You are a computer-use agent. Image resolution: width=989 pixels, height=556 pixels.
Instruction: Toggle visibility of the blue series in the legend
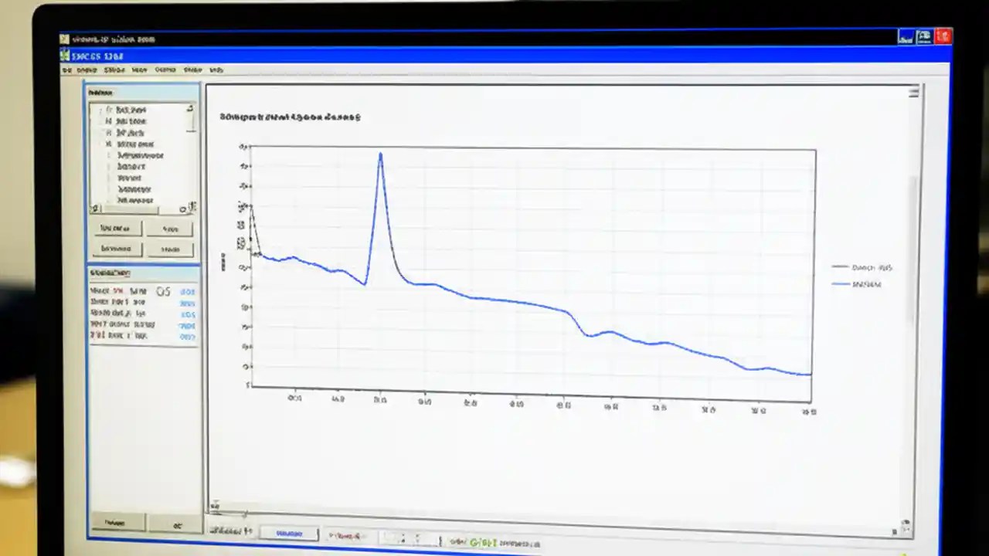(841, 283)
